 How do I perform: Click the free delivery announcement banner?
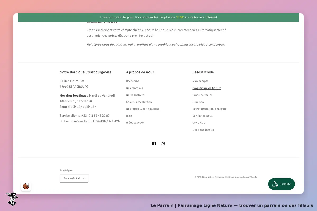click(158, 17)
